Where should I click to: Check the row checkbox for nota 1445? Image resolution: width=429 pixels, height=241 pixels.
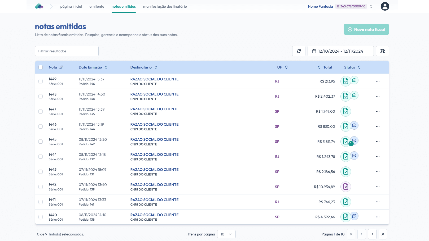(x=41, y=142)
